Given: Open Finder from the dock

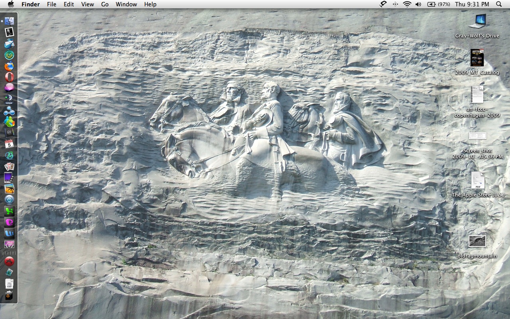Looking at the screenshot, I should click(x=9, y=20).
